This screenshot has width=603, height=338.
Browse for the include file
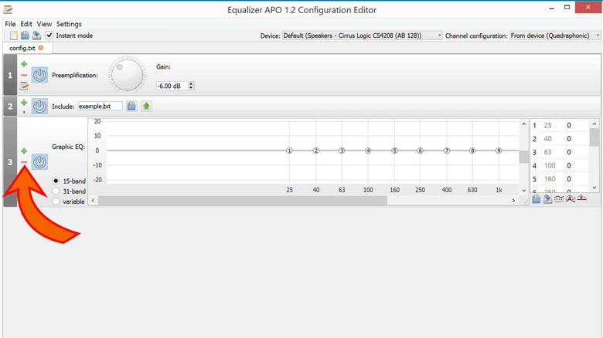tap(131, 106)
